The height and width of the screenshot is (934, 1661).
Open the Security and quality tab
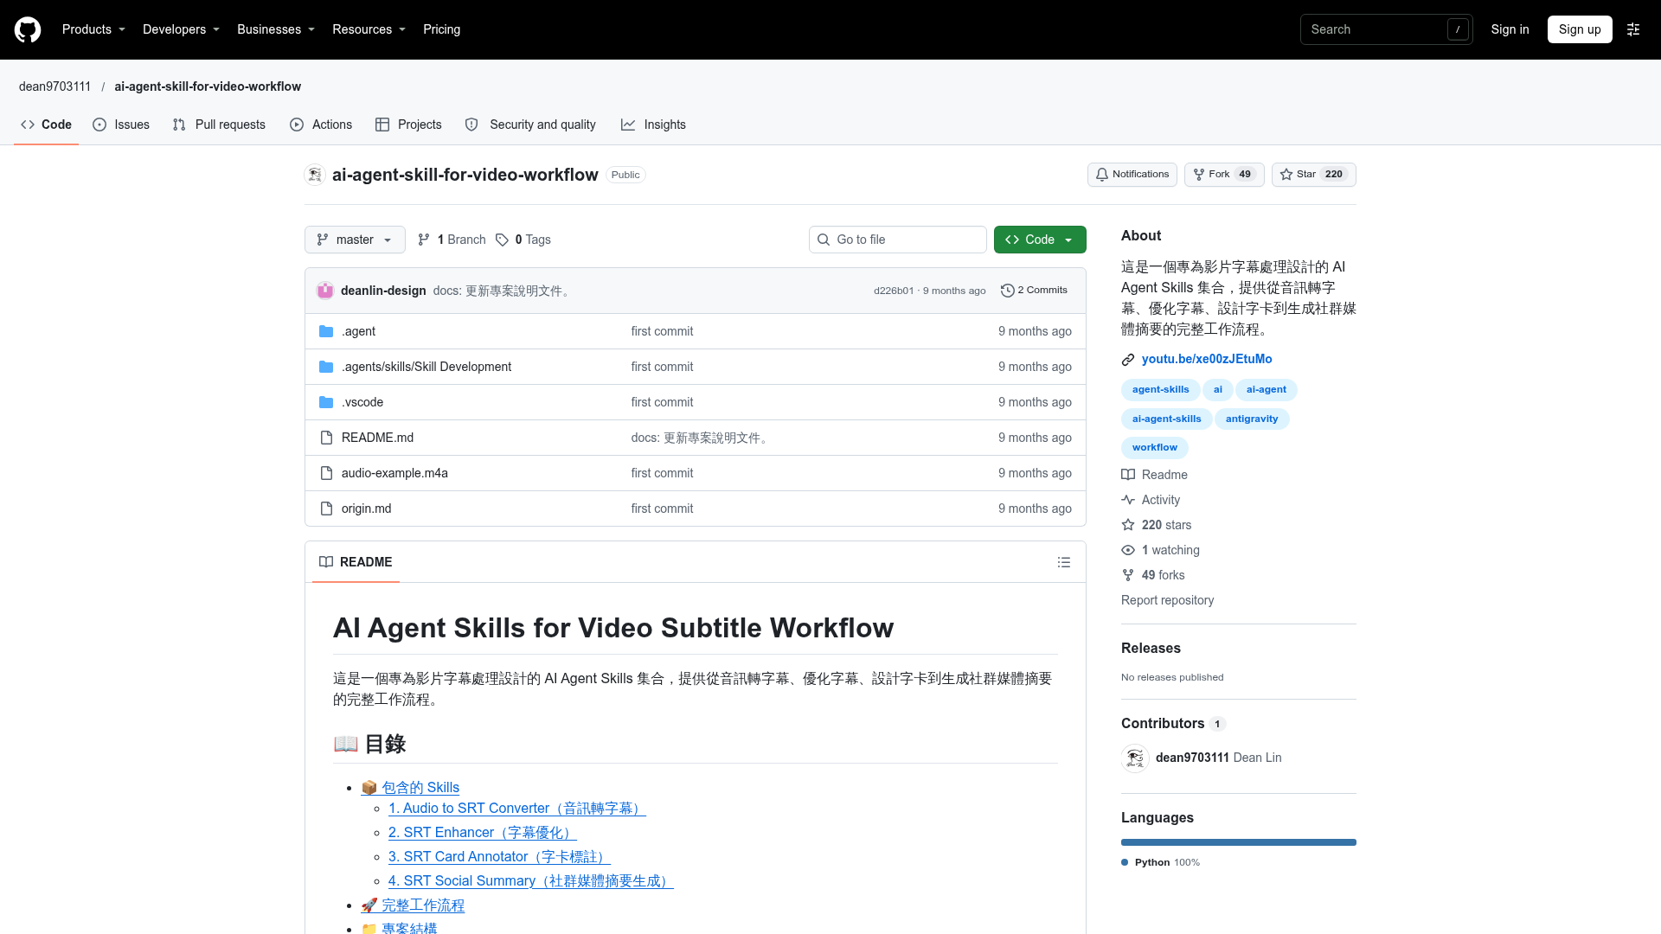pos(530,125)
